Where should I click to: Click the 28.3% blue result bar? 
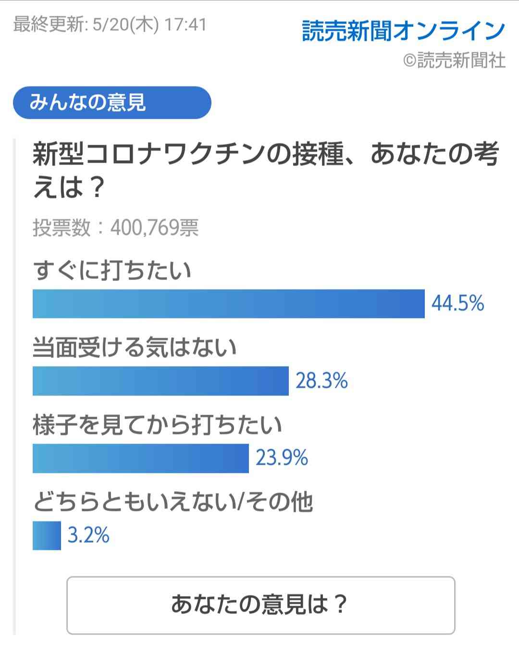pos(161,381)
